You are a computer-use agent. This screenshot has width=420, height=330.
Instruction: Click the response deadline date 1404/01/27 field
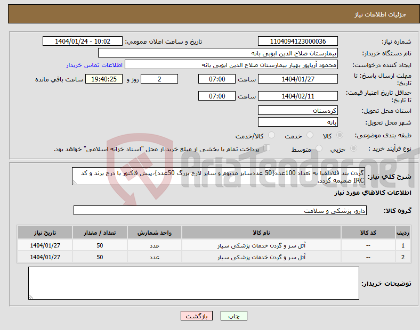point(298,79)
